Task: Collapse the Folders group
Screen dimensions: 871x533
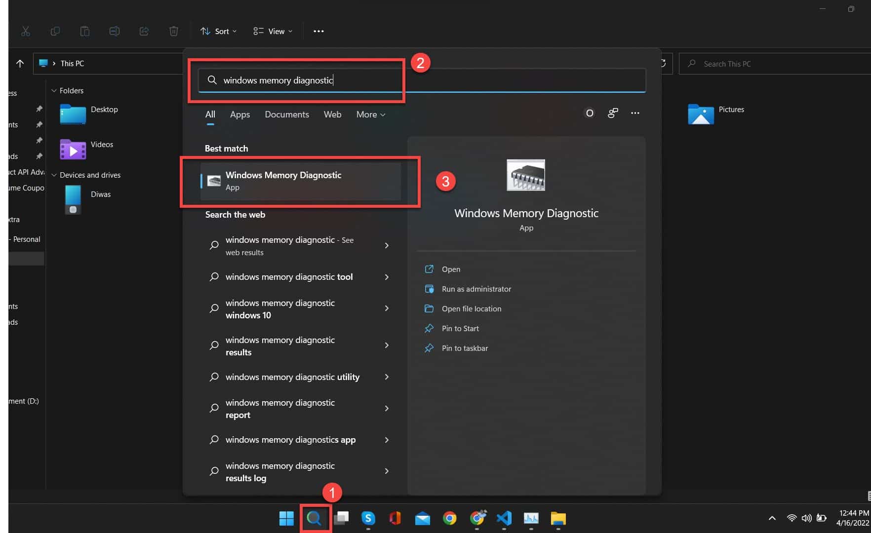Action: (54, 91)
